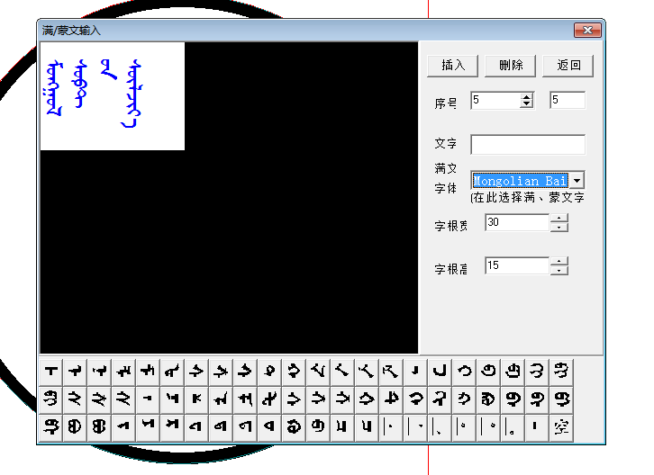The height and width of the screenshot is (475, 654).
Task: Decrease the 序号 value with down arrow
Action: tap(526, 104)
